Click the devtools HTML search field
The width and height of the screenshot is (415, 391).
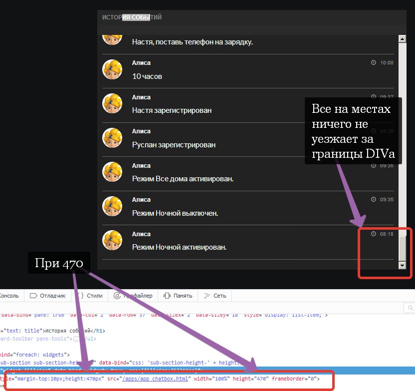coord(409,308)
